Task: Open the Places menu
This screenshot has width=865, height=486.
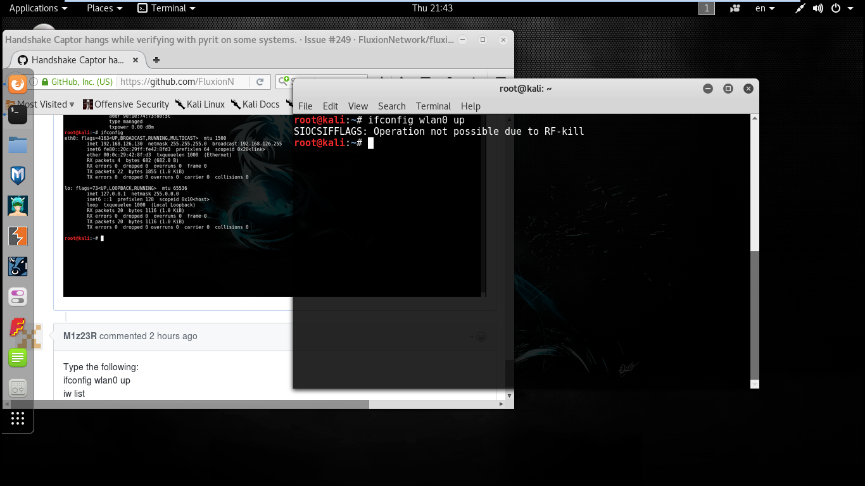Action: coord(104,8)
